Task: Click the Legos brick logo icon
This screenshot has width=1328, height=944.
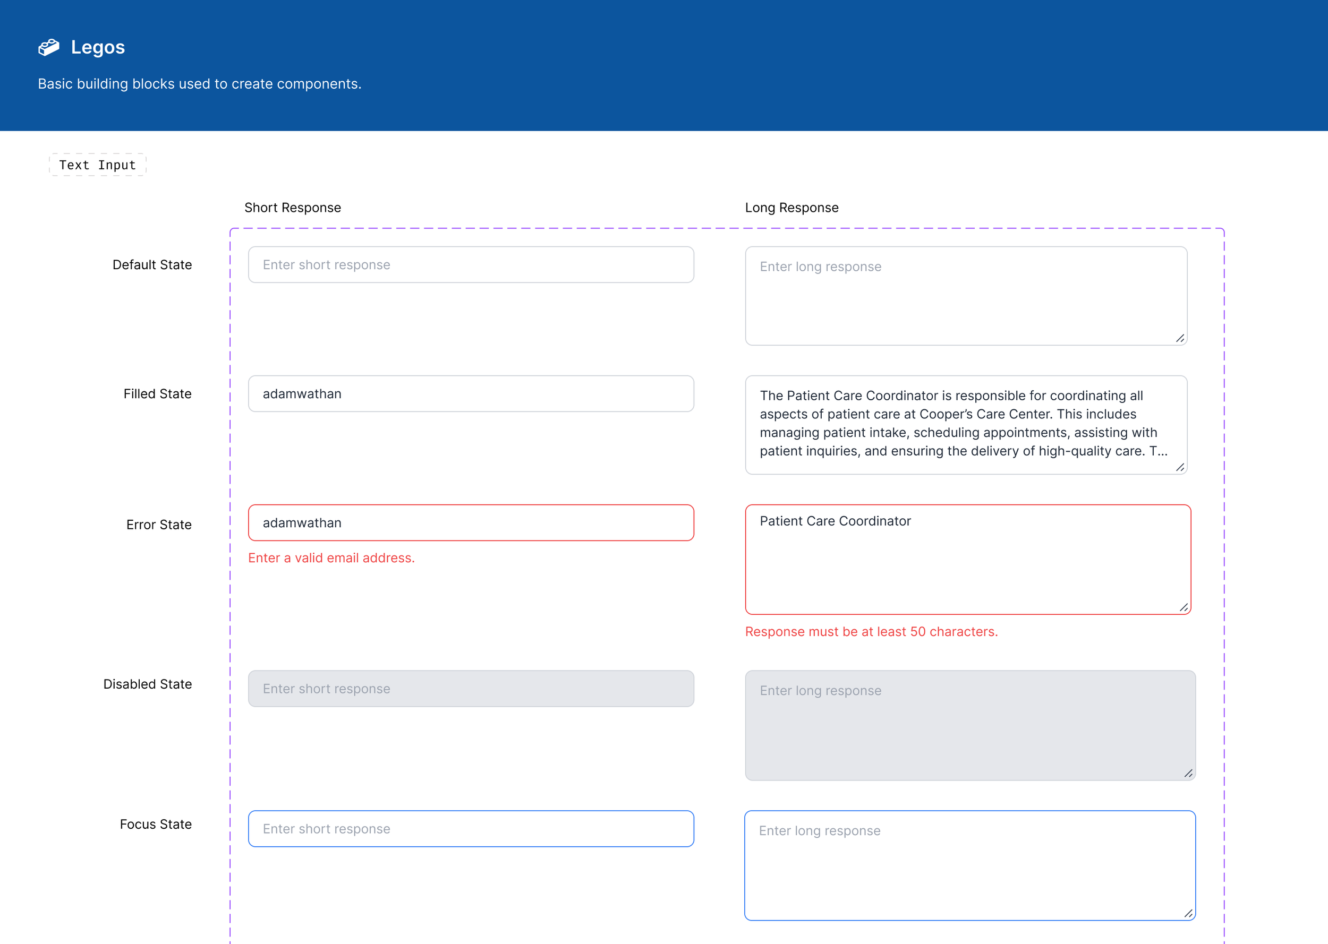Action: (49, 47)
